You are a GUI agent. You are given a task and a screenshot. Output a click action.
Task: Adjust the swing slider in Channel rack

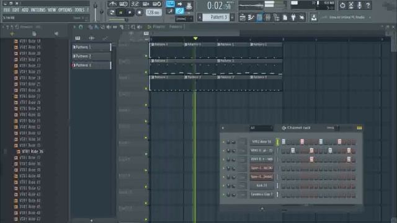(x=337, y=128)
